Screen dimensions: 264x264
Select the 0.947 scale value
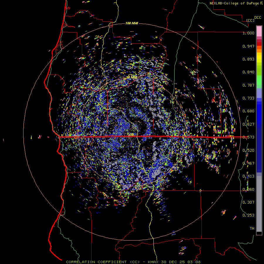click(x=248, y=46)
